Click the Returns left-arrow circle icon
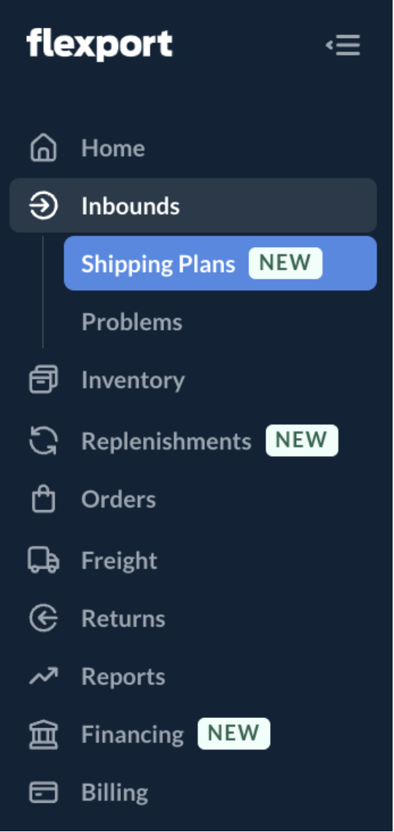The height and width of the screenshot is (832, 394). [44, 619]
